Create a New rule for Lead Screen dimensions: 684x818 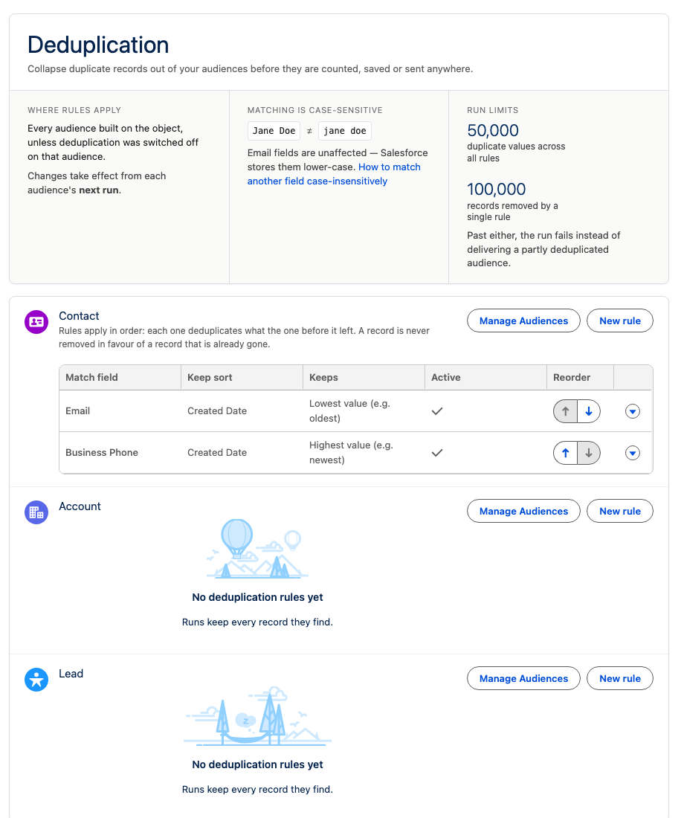(620, 679)
